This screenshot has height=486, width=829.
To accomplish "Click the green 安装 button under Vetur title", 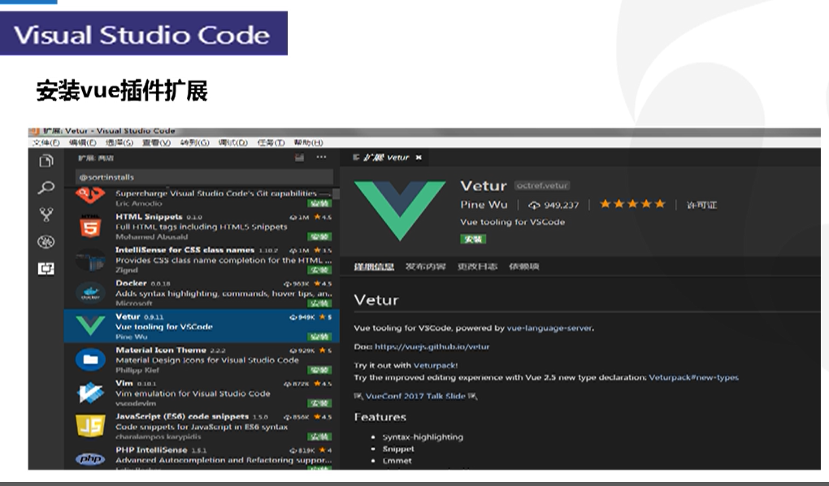I will (473, 239).
